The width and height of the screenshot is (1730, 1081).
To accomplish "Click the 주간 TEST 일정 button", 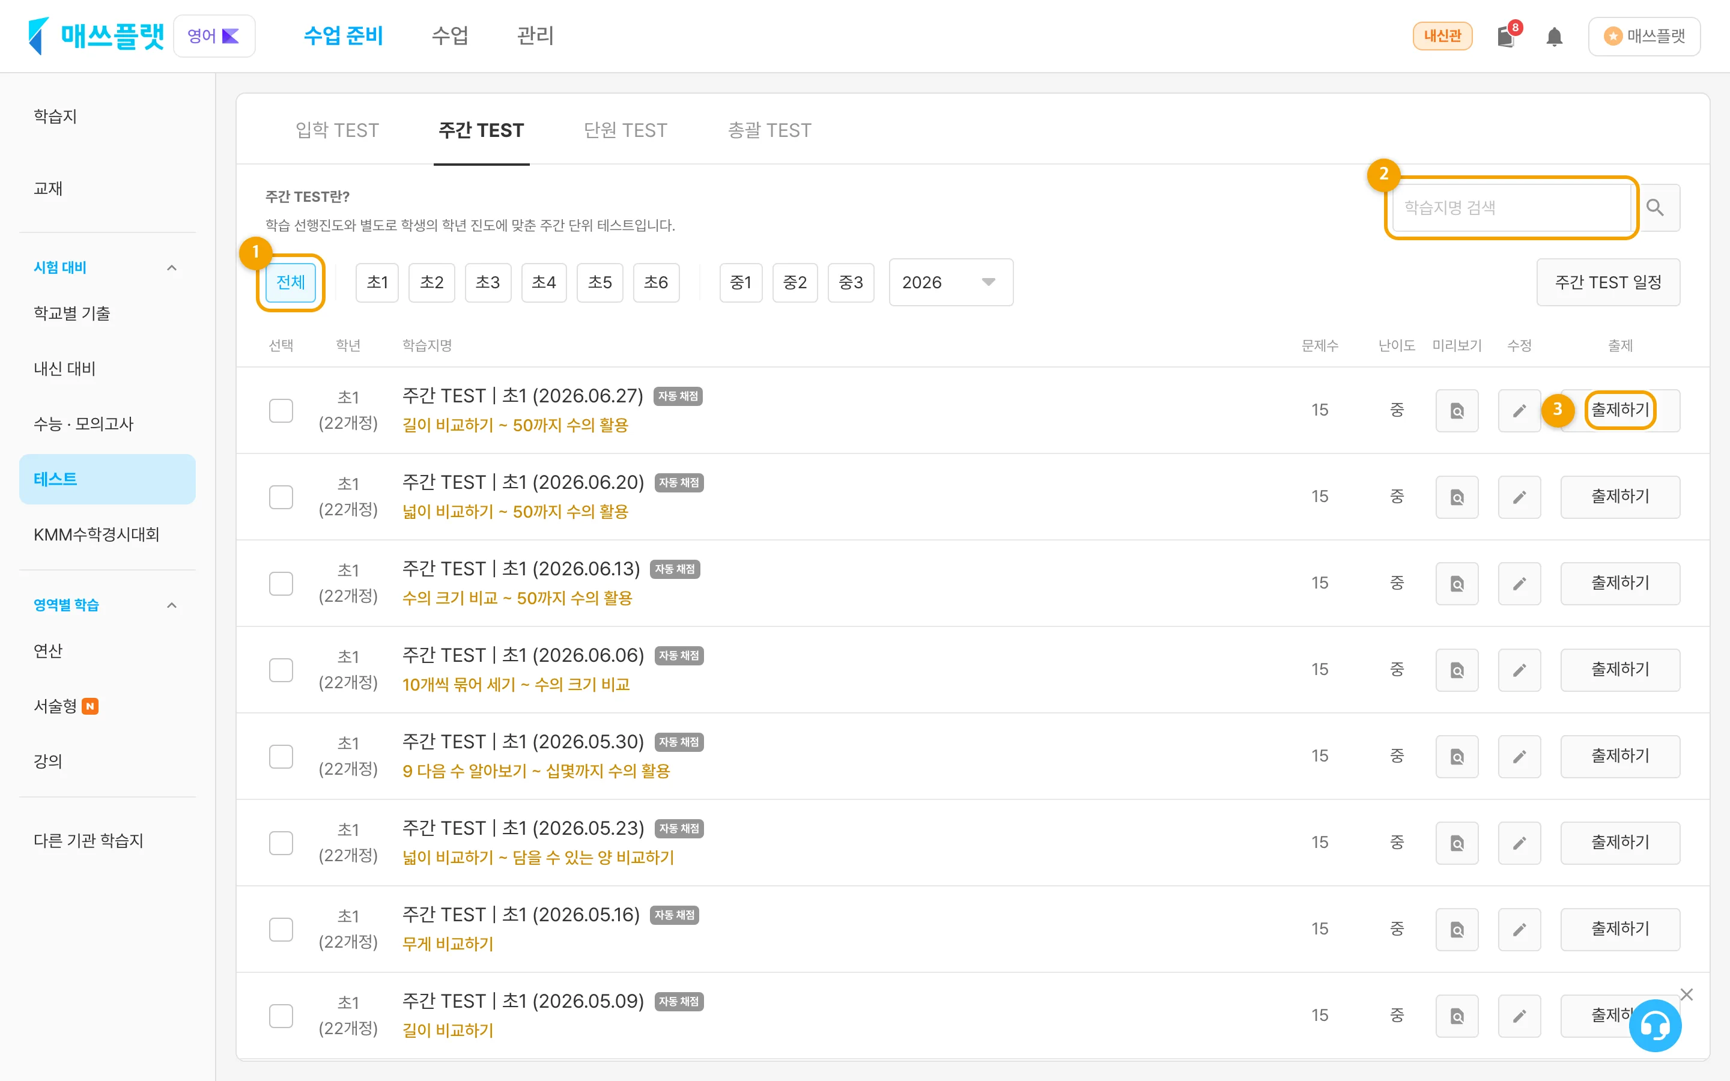I will 1607,282.
